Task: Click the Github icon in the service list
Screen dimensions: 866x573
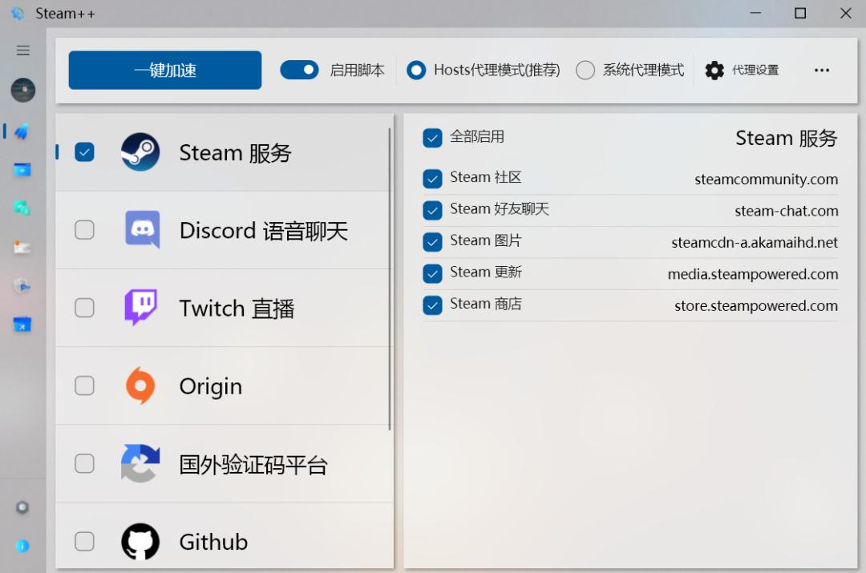Action: tap(140, 542)
